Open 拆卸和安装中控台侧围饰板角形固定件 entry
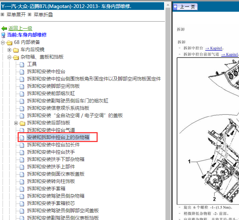This screenshot has height=220, width=239. pos(94,79)
